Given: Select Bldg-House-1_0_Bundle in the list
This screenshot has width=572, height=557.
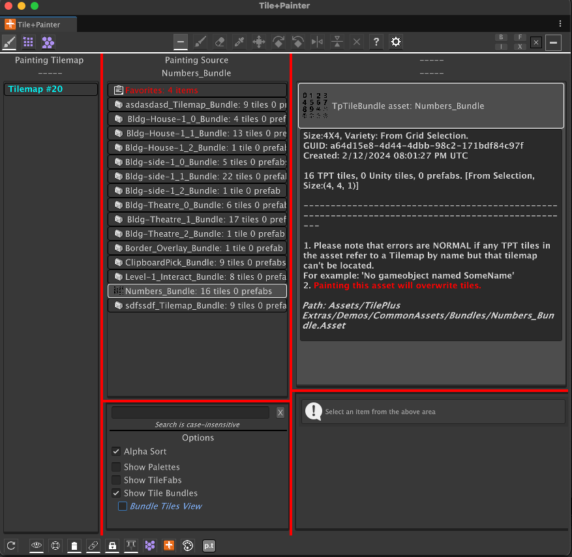Looking at the screenshot, I should [x=197, y=119].
